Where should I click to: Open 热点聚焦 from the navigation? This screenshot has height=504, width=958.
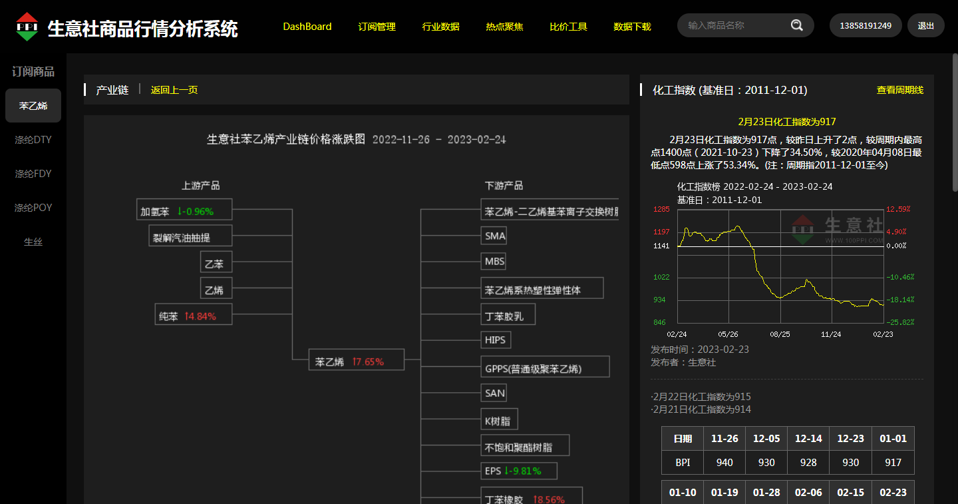click(x=504, y=27)
